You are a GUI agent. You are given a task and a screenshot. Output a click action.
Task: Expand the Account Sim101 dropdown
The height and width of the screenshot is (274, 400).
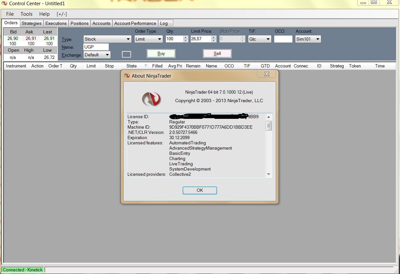(x=318, y=39)
